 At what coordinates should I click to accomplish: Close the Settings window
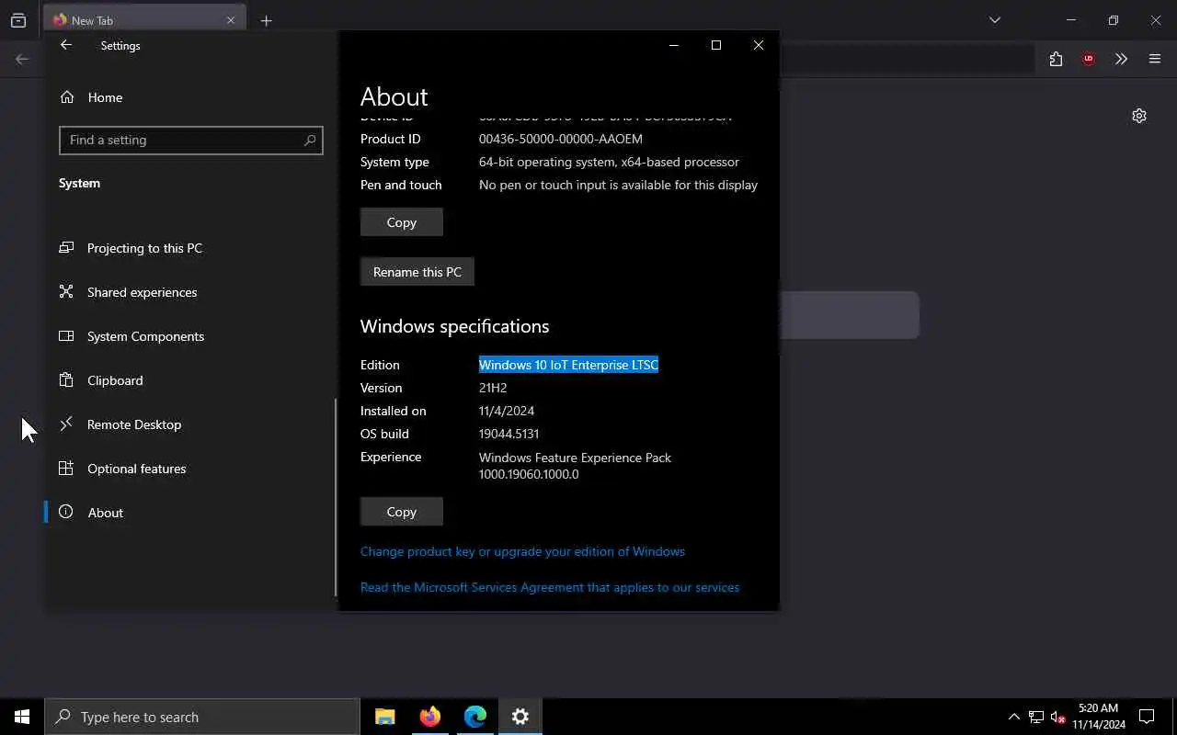click(x=759, y=45)
